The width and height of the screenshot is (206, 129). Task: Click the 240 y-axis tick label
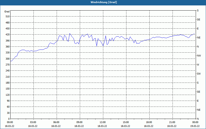click(8, 71)
